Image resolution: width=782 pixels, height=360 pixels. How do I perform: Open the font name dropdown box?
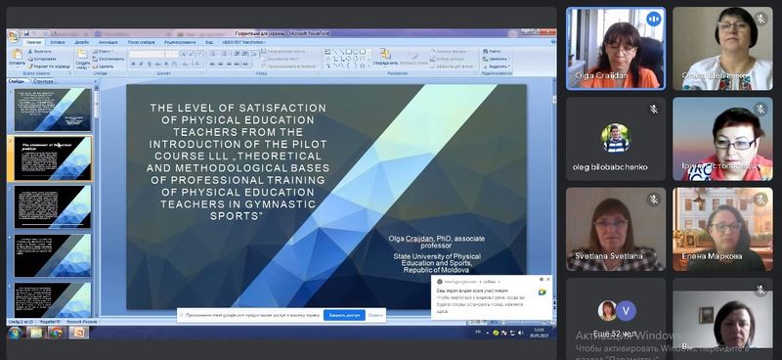point(148,54)
